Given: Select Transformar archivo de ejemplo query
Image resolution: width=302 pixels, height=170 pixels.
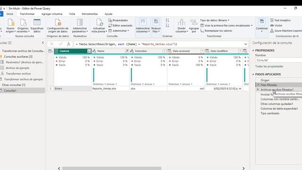Looking at the screenshot, I should [x=24, y=79].
